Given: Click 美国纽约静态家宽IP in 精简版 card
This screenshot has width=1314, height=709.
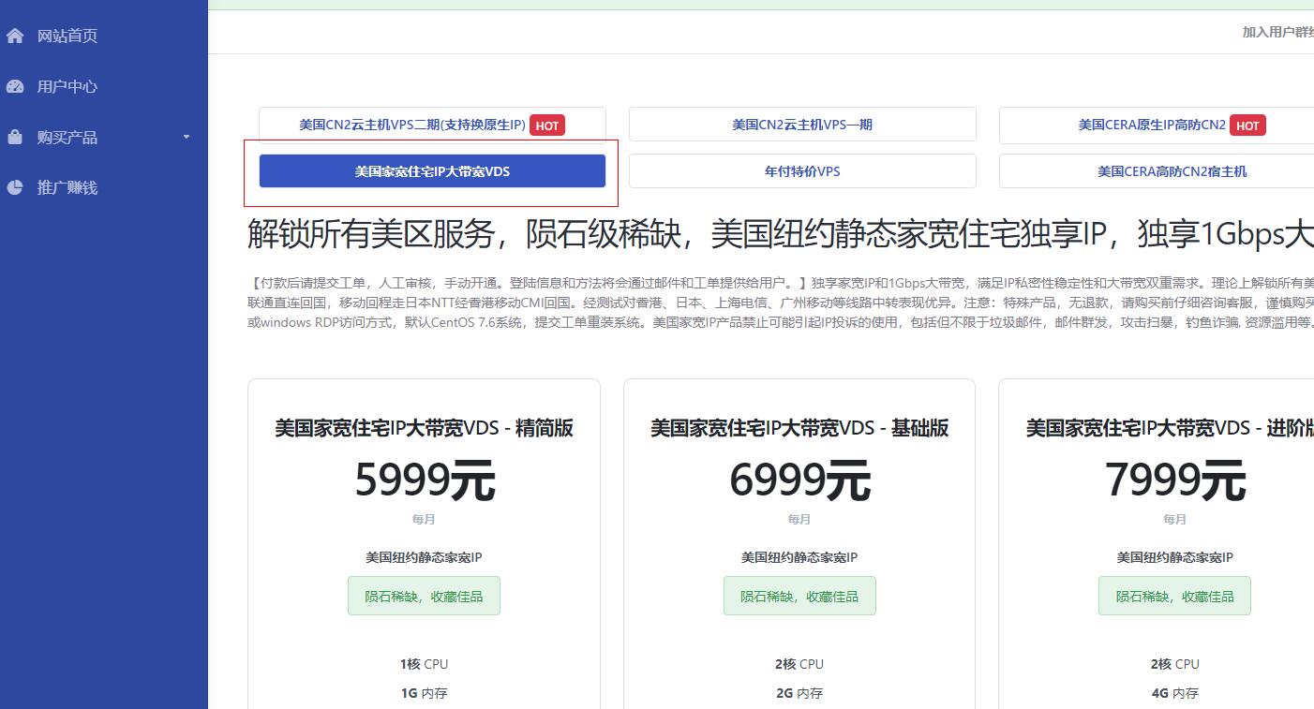Looking at the screenshot, I should click(424, 557).
